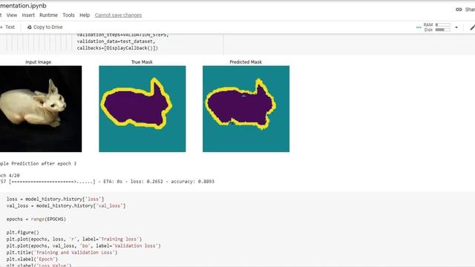Click the 'callbacks=[DisplayCallback()])' code line
Viewport: 475px width, 267px height.
[117, 47]
